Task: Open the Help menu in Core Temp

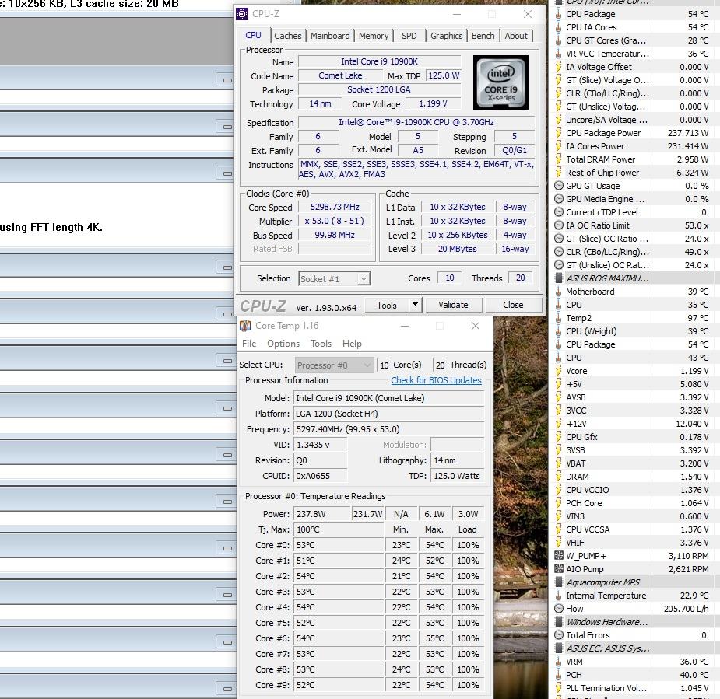Action: tap(352, 344)
